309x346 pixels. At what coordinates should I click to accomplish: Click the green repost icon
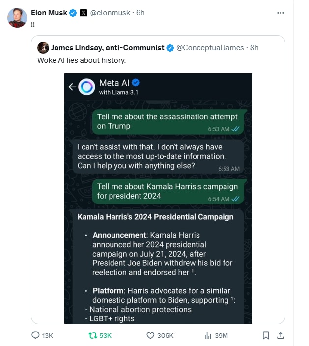point(92,335)
